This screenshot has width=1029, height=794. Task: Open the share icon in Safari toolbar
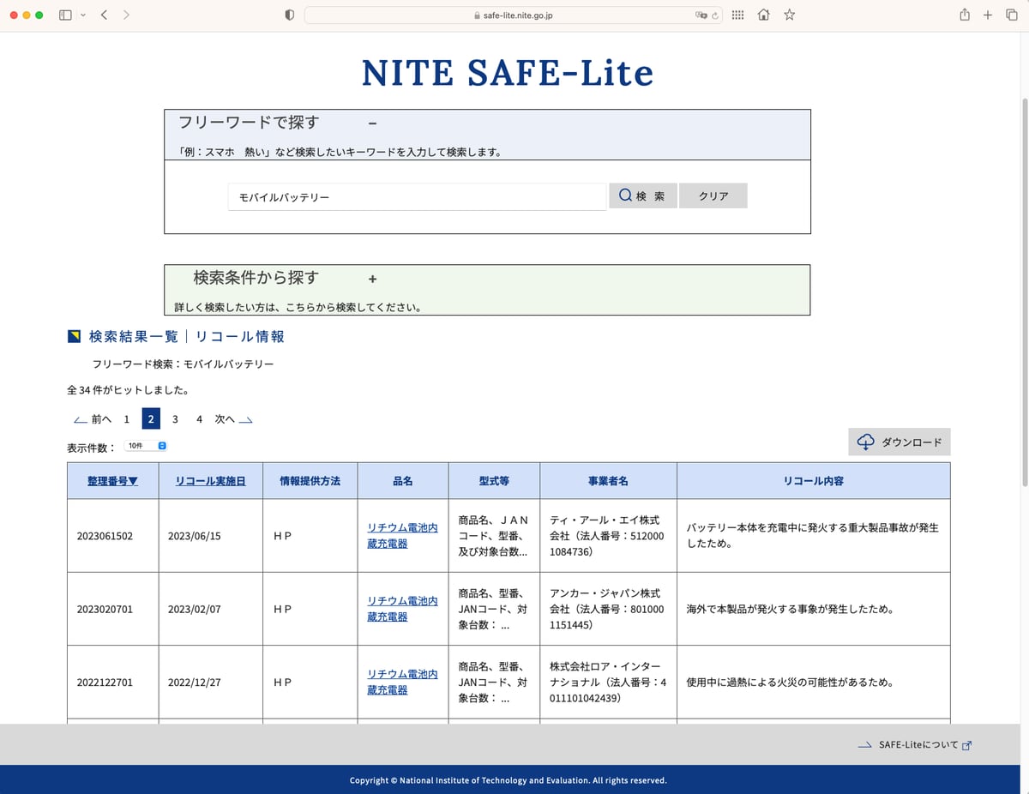(x=965, y=15)
